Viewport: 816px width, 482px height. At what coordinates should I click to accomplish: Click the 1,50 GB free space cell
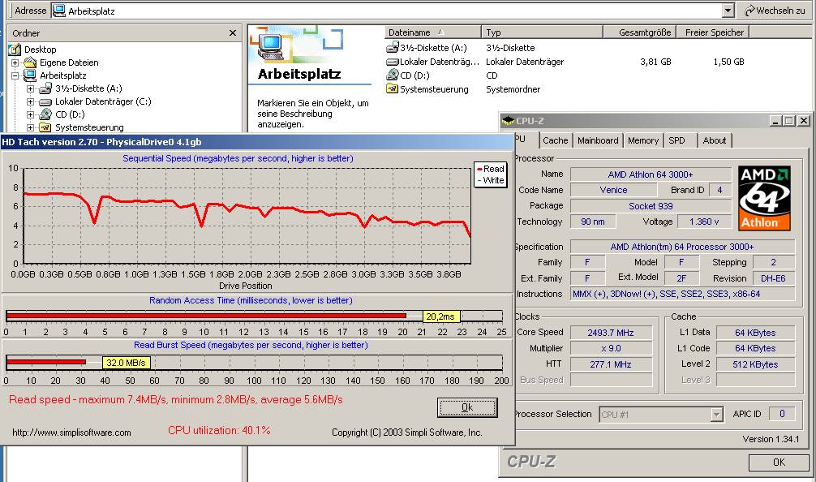click(x=728, y=62)
